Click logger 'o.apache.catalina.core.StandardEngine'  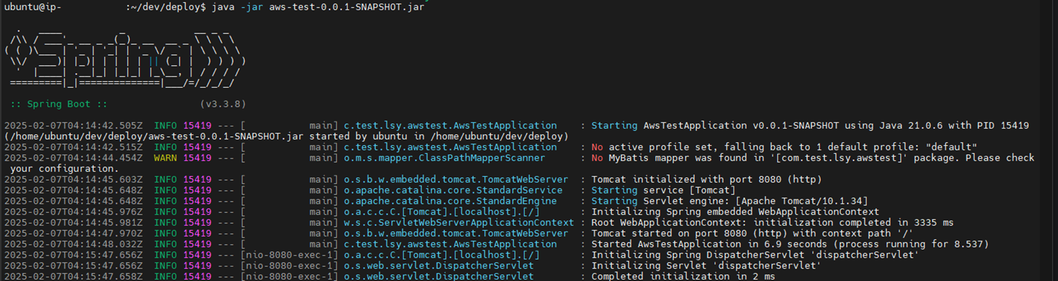(x=450, y=201)
